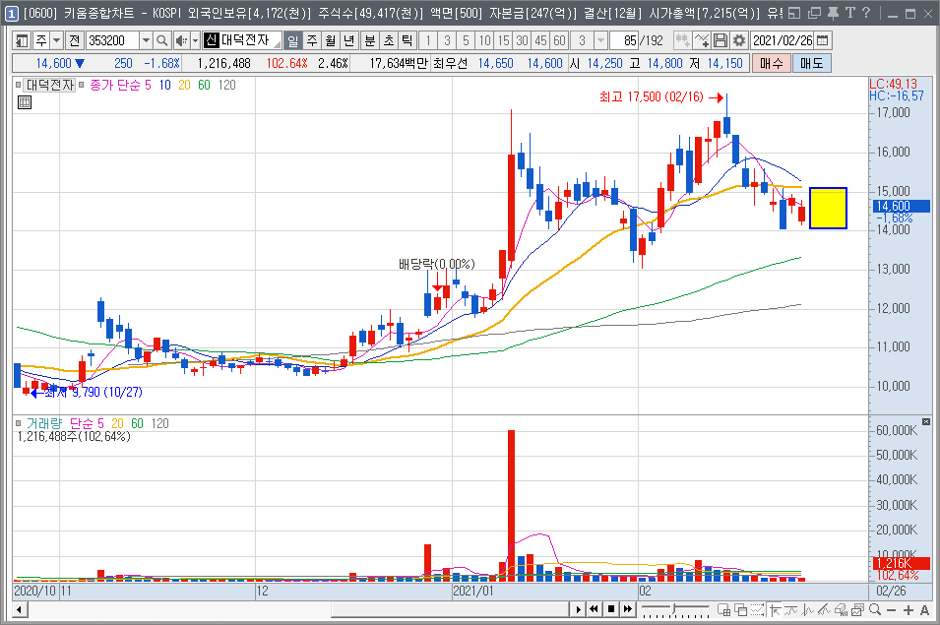Select the 초 (second) period toggle
The image size is (940, 625).
click(389, 40)
